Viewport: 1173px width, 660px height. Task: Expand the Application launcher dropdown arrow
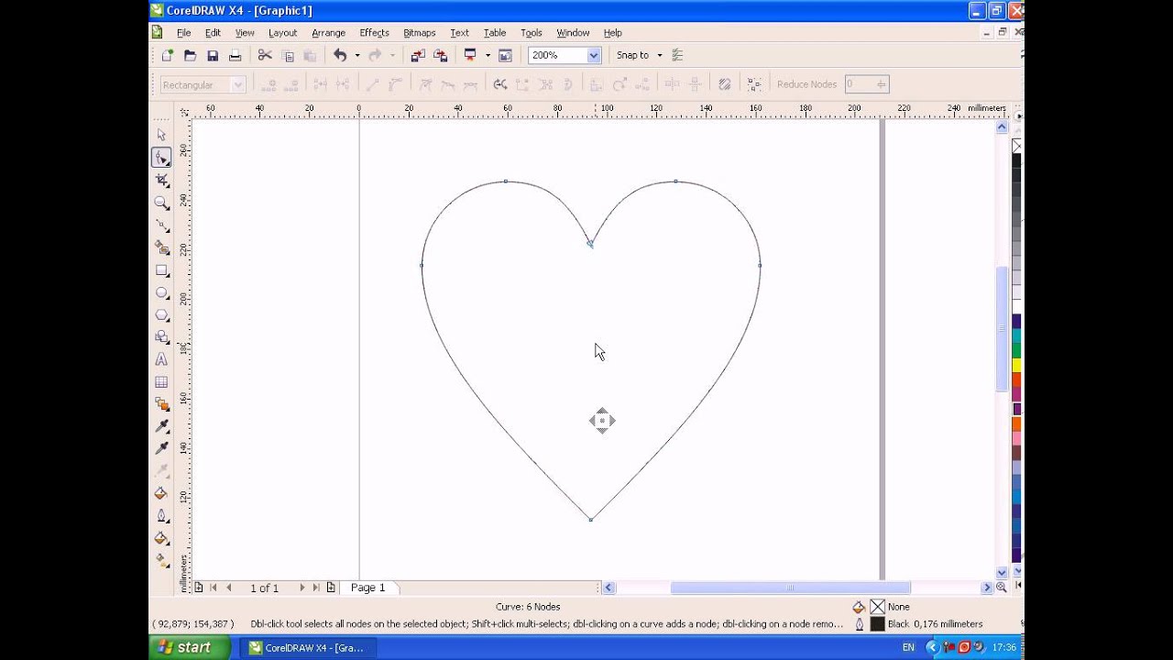(488, 55)
